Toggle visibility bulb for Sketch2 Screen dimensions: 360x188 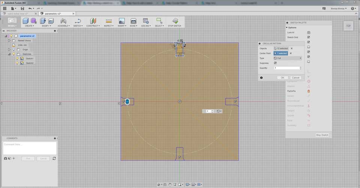click(17, 63)
